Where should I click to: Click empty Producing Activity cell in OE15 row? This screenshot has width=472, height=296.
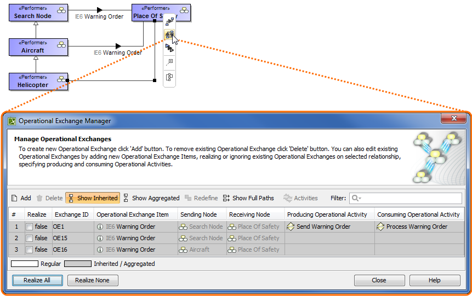329,238
